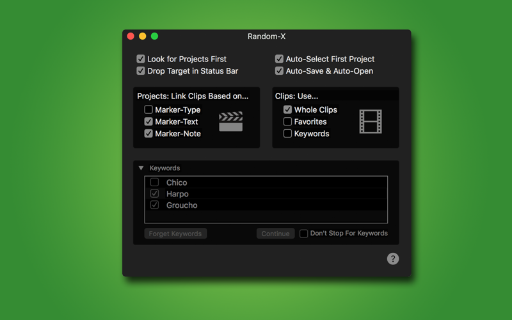Click the Keywords section label

coord(164,168)
